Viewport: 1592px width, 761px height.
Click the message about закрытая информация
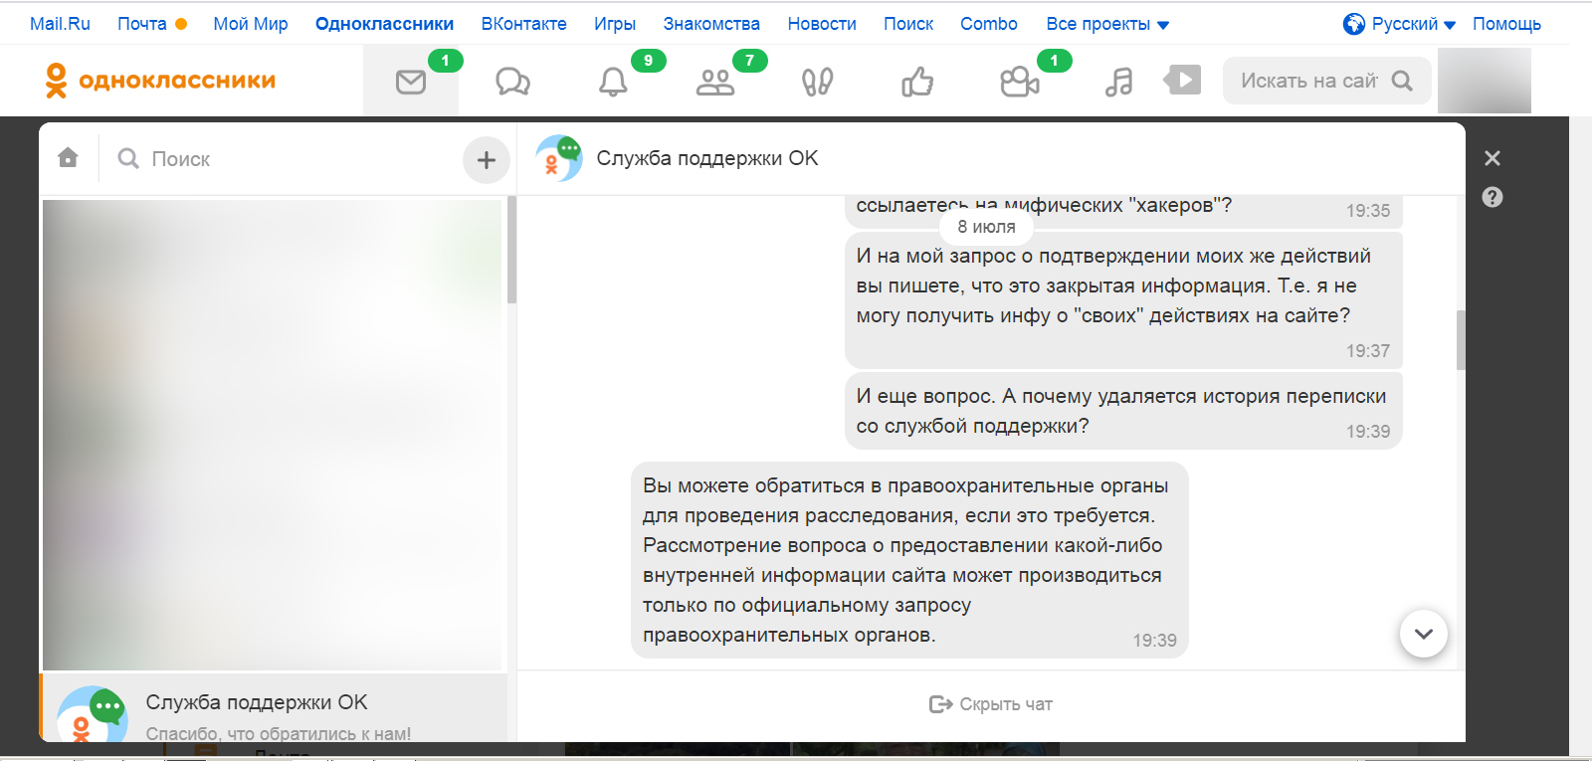[x=1123, y=300]
